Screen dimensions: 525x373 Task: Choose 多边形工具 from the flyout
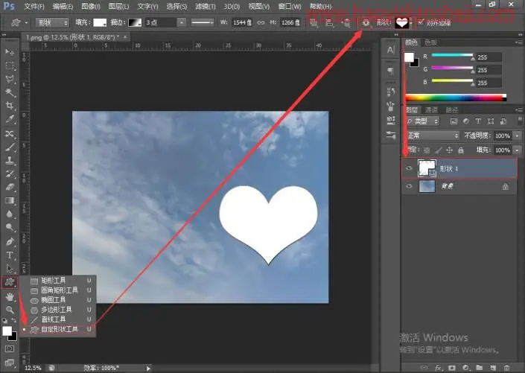(58, 310)
